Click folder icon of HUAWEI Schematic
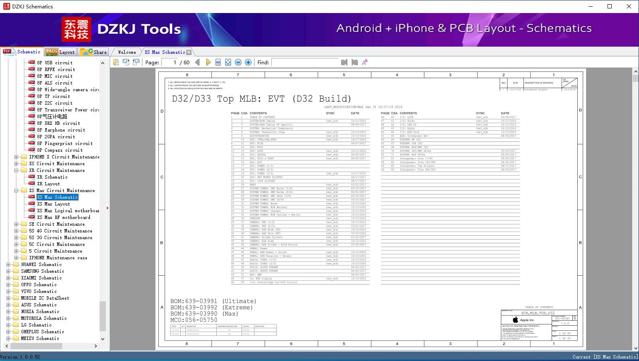Image resolution: width=639 pixels, height=361 pixels. click(16, 264)
